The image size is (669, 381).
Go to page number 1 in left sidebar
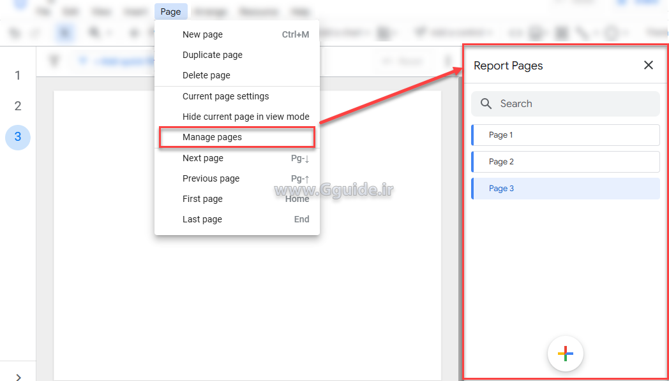pyautogui.click(x=18, y=76)
